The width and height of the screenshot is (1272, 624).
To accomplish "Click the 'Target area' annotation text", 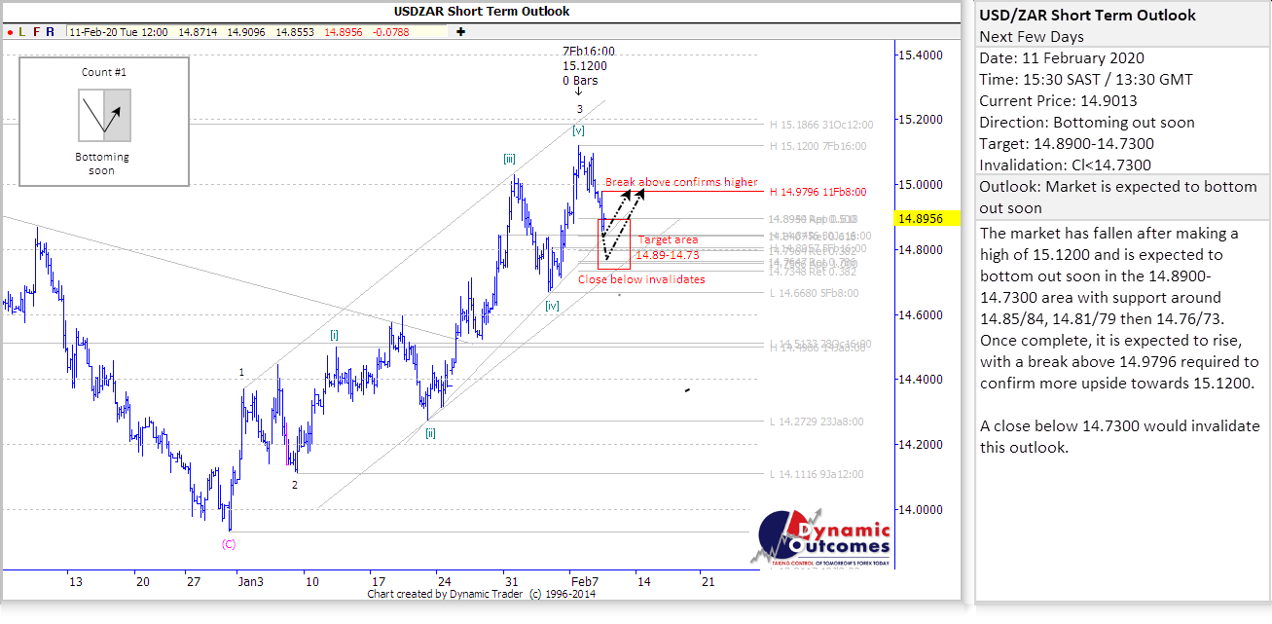I will [668, 239].
